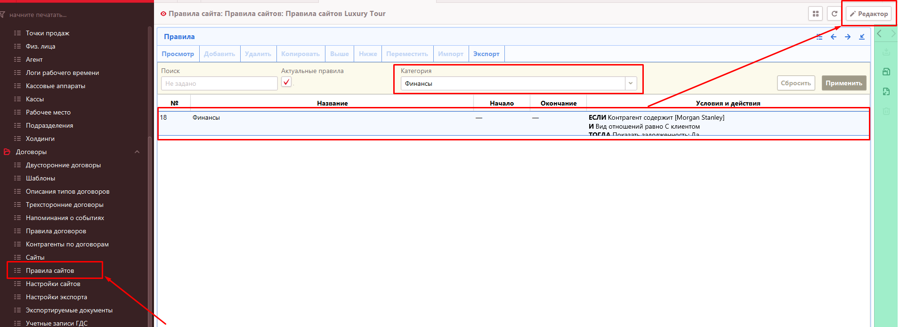Click the blue right arrow in Правила panel
The height and width of the screenshot is (327, 900).
point(848,37)
